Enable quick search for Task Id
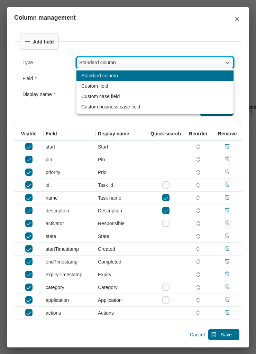 (x=166, y=185)
